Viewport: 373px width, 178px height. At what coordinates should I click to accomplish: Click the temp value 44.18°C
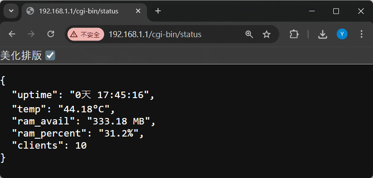click(x=86, y=108)
